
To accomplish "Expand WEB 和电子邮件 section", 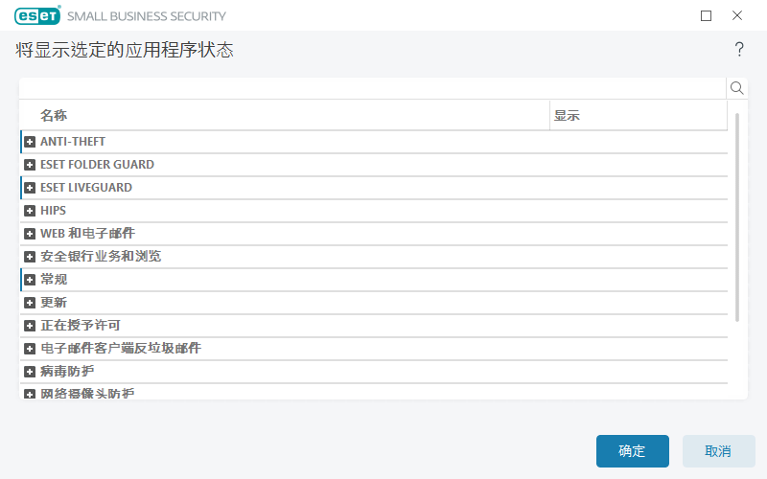I will pos(30,234).
